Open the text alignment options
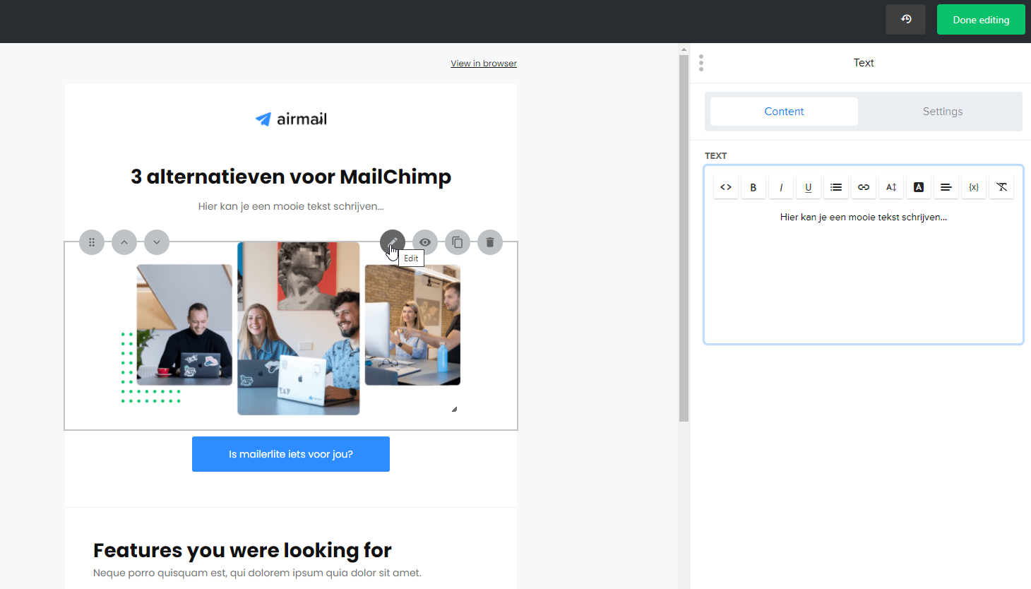 point(946,187)
